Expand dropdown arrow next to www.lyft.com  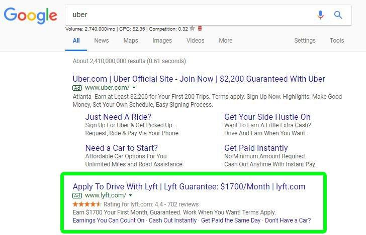[131, 195]
